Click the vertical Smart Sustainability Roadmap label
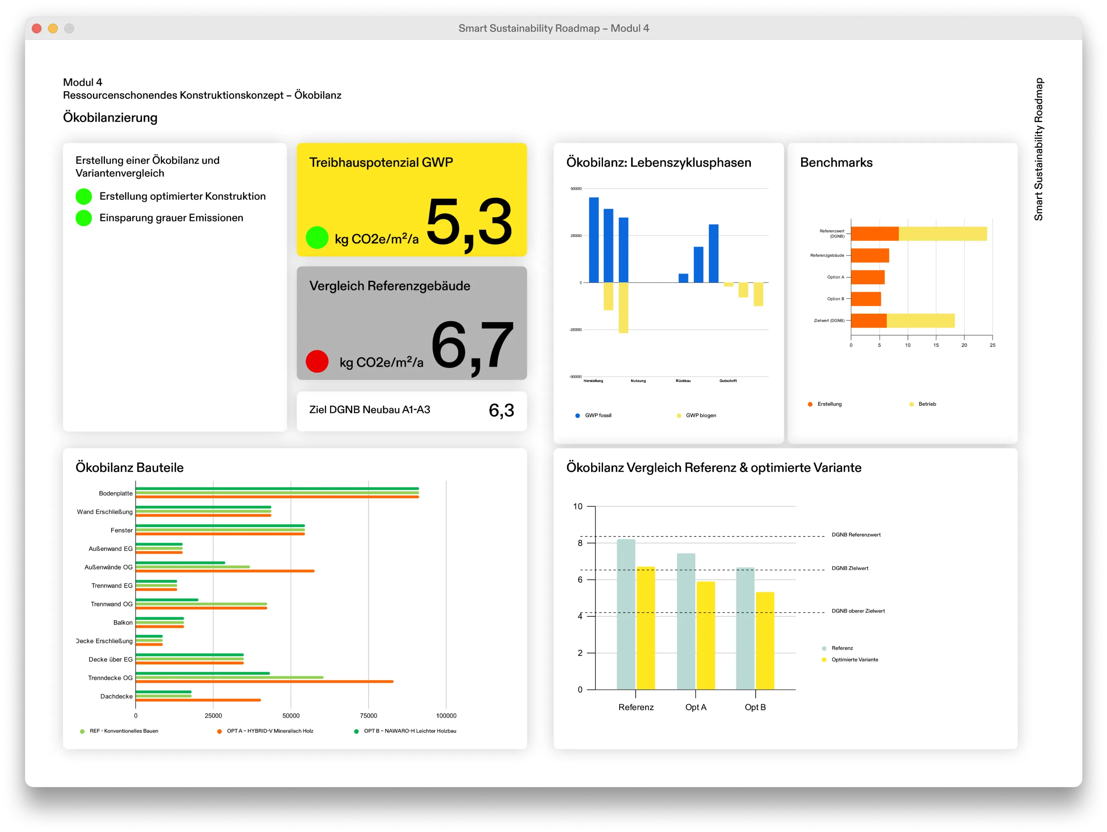This screenshot has width=1107, height=832. (x=1039, y=149)
